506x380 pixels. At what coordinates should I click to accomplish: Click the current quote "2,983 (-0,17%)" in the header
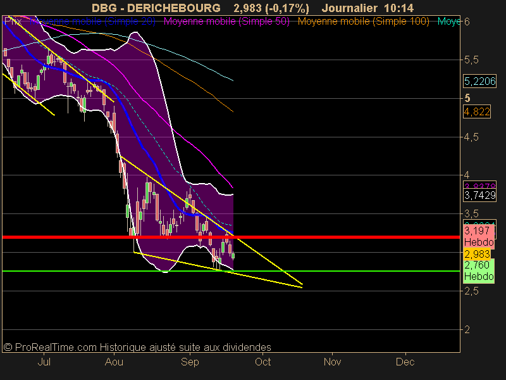click(x=271, y=8)
